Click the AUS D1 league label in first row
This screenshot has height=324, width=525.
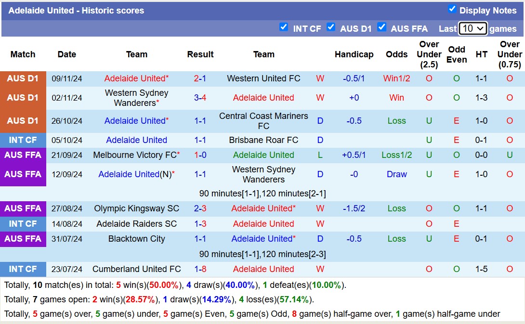point(23,78)
